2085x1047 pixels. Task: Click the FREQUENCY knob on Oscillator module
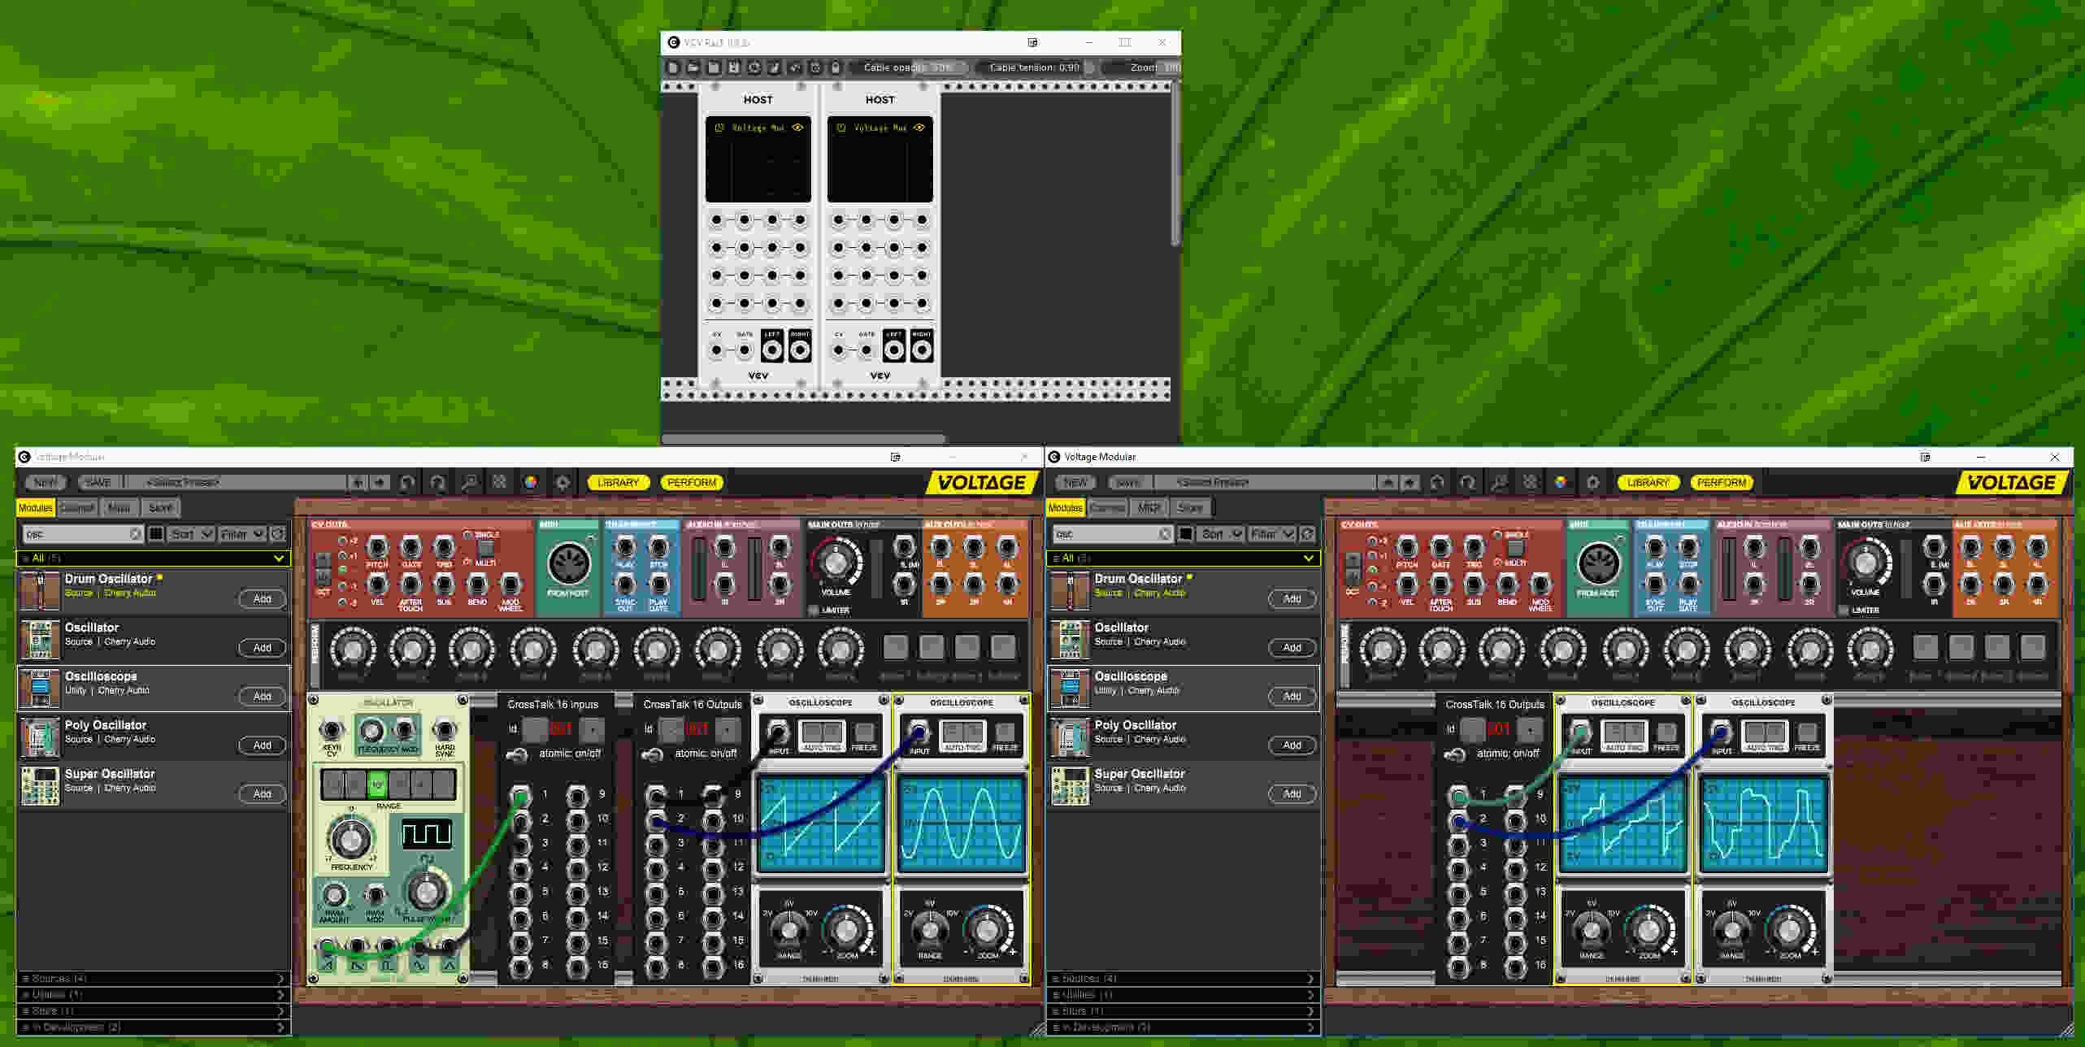click(350, 838)
